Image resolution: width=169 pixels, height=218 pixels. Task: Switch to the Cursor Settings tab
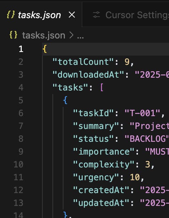pyautogui.click(x=126, y=14)
